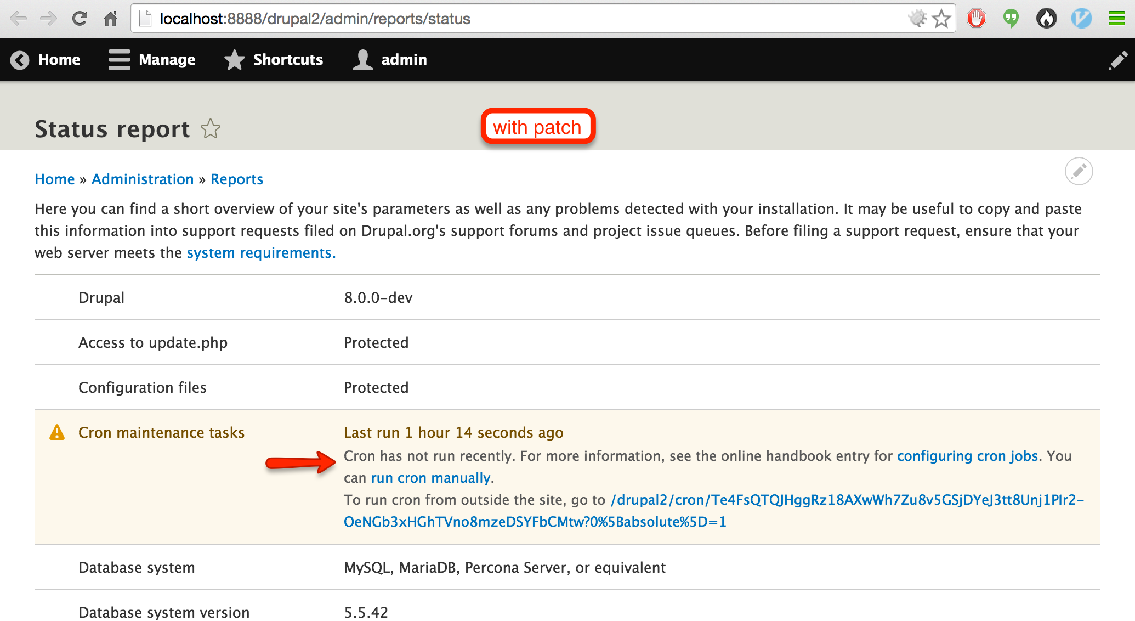Click the warning triangle beside Cron maintenance tasks
1135x621 pixels.
[x=56, y=432]
